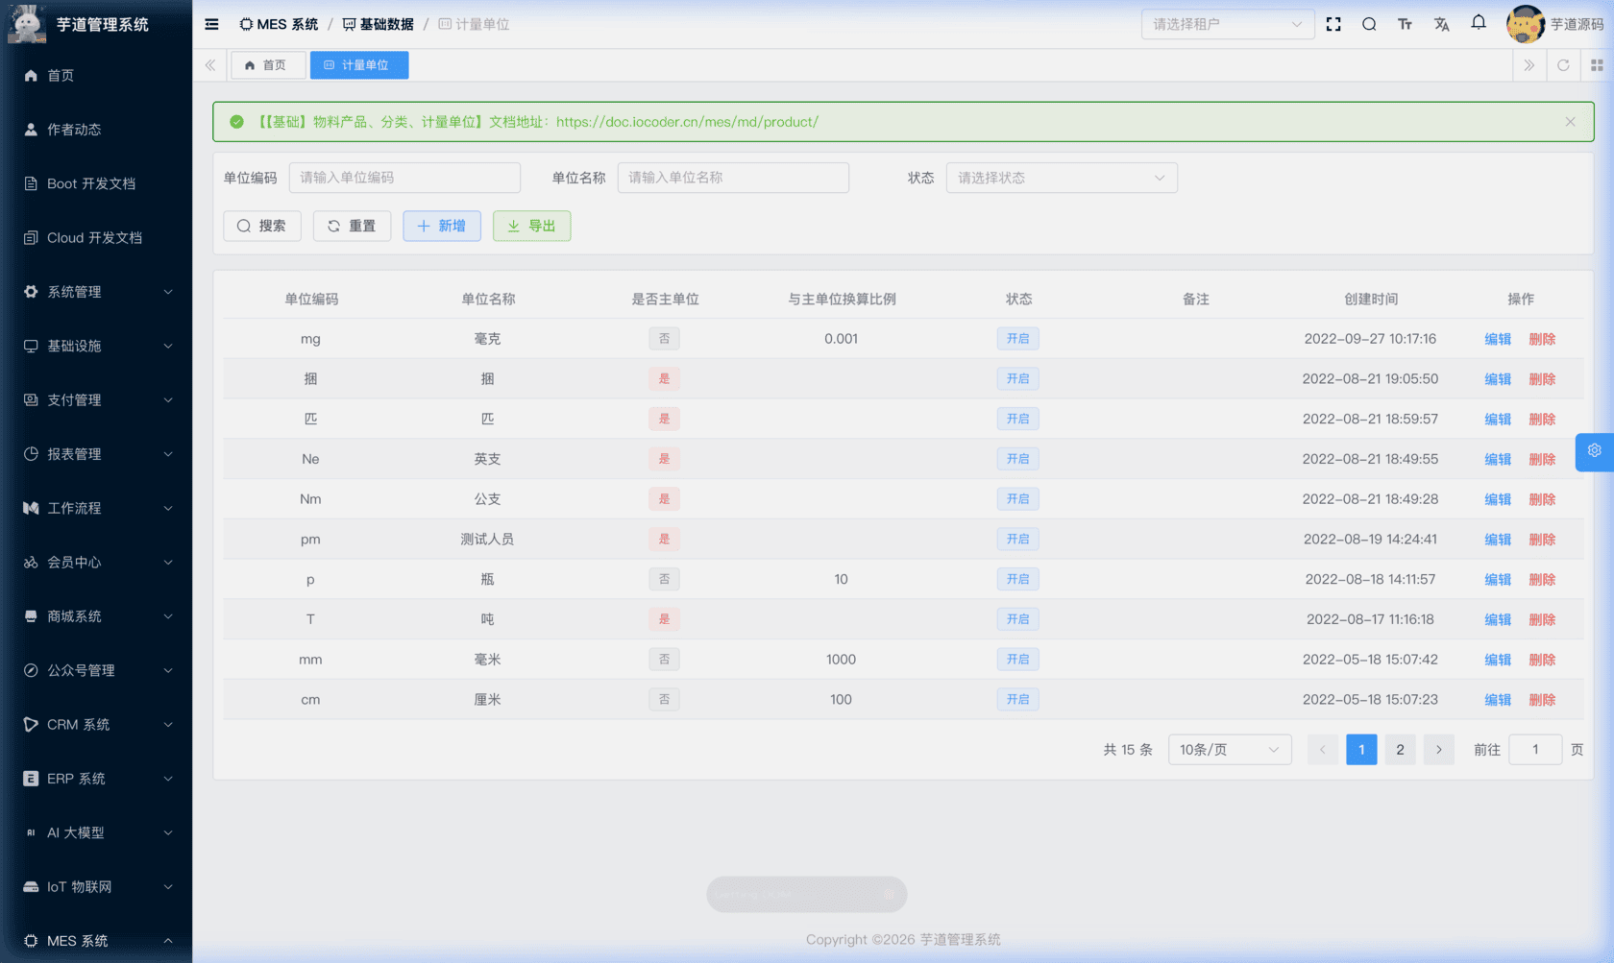Screen dimensions: 1614x963
Task: Open the global search magnifier icon
Action: [1369, 24]
